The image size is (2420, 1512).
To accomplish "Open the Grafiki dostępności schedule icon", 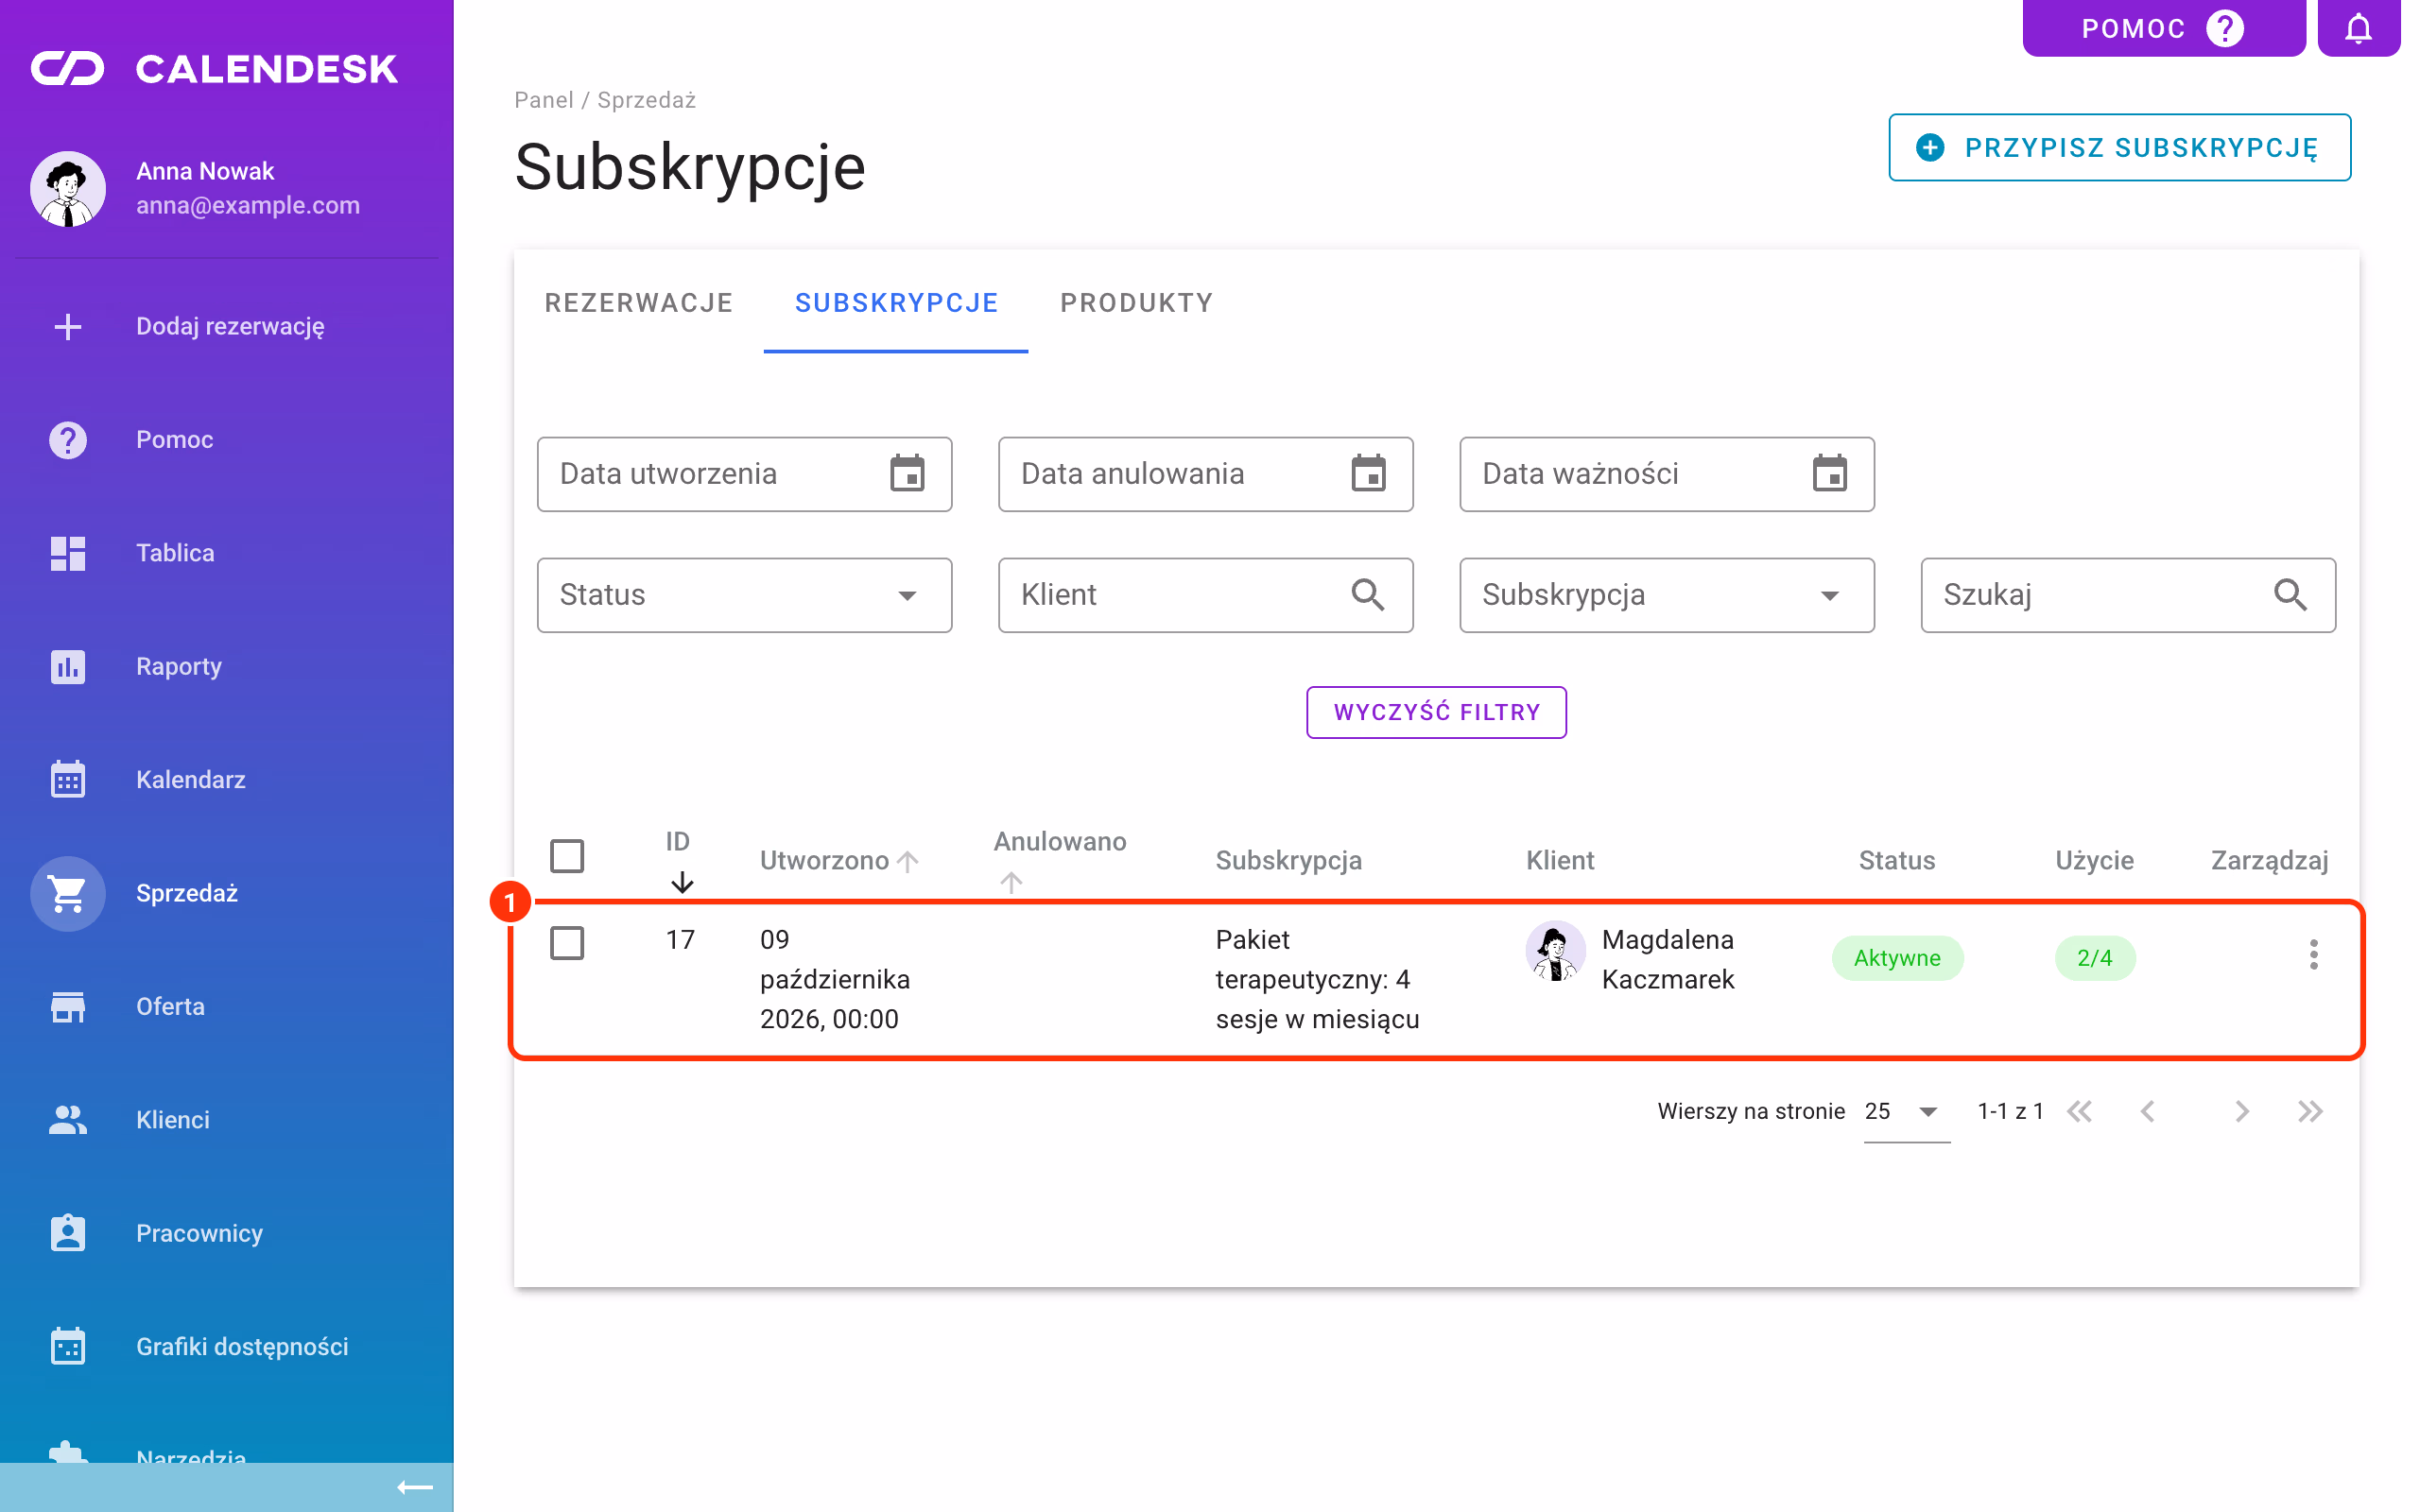I will pos(67,1346).
